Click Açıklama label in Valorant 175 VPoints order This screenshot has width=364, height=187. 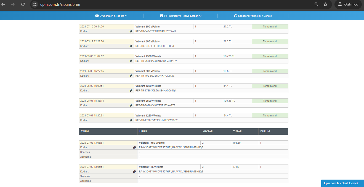[x=86, y=181]
